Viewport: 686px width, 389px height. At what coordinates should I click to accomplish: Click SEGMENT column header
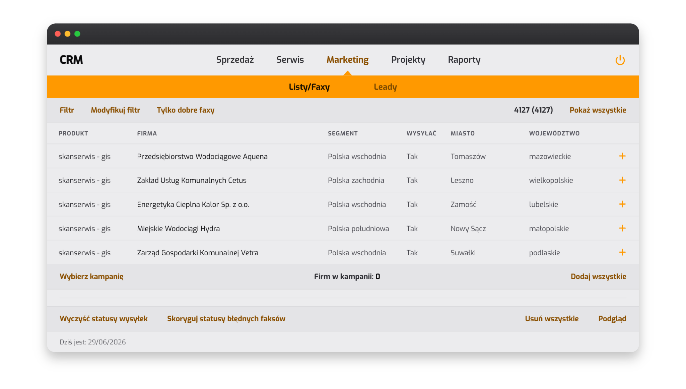343,133
